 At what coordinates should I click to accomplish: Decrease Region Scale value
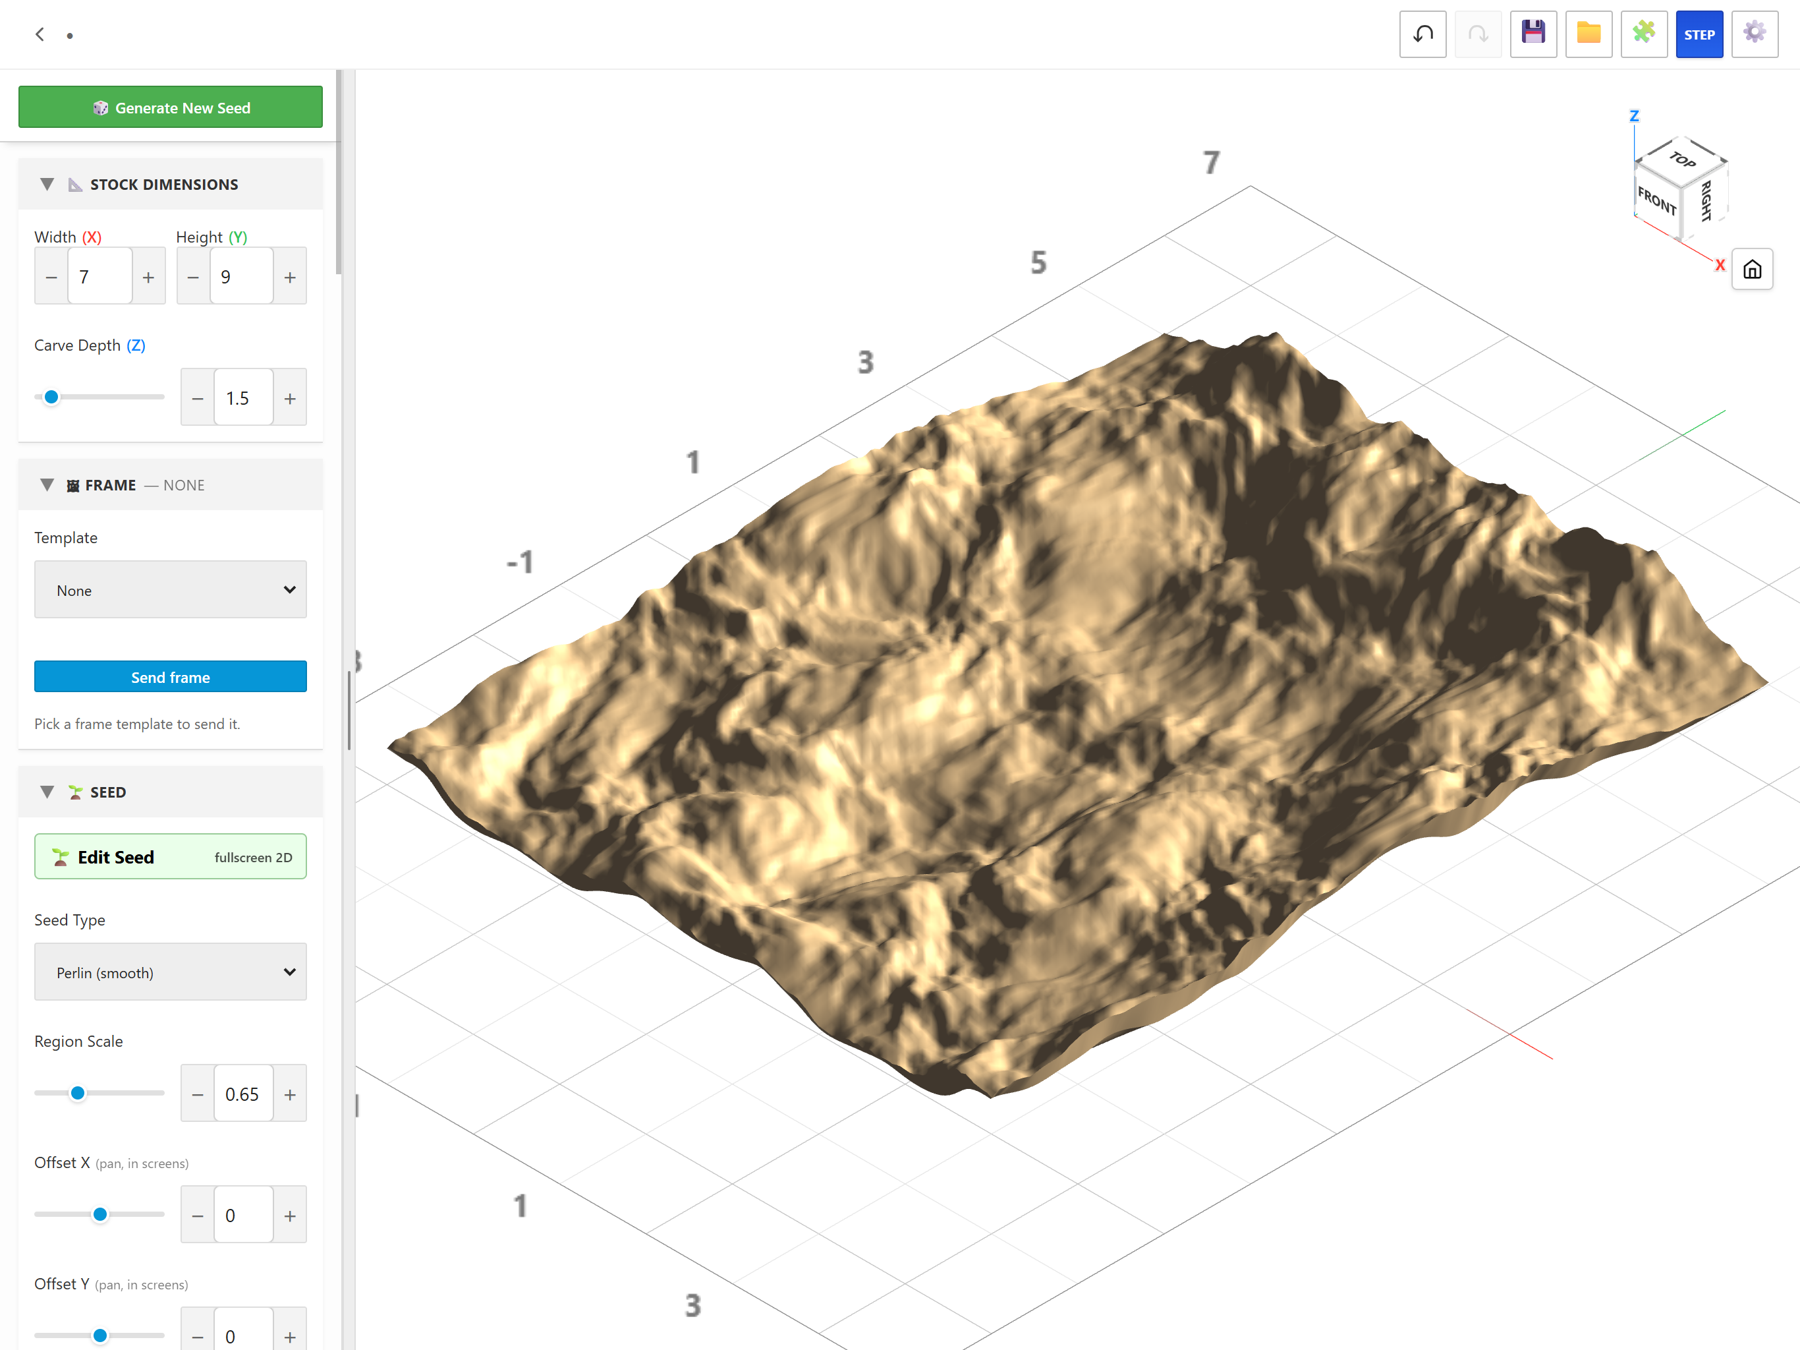click(197, 1094)
